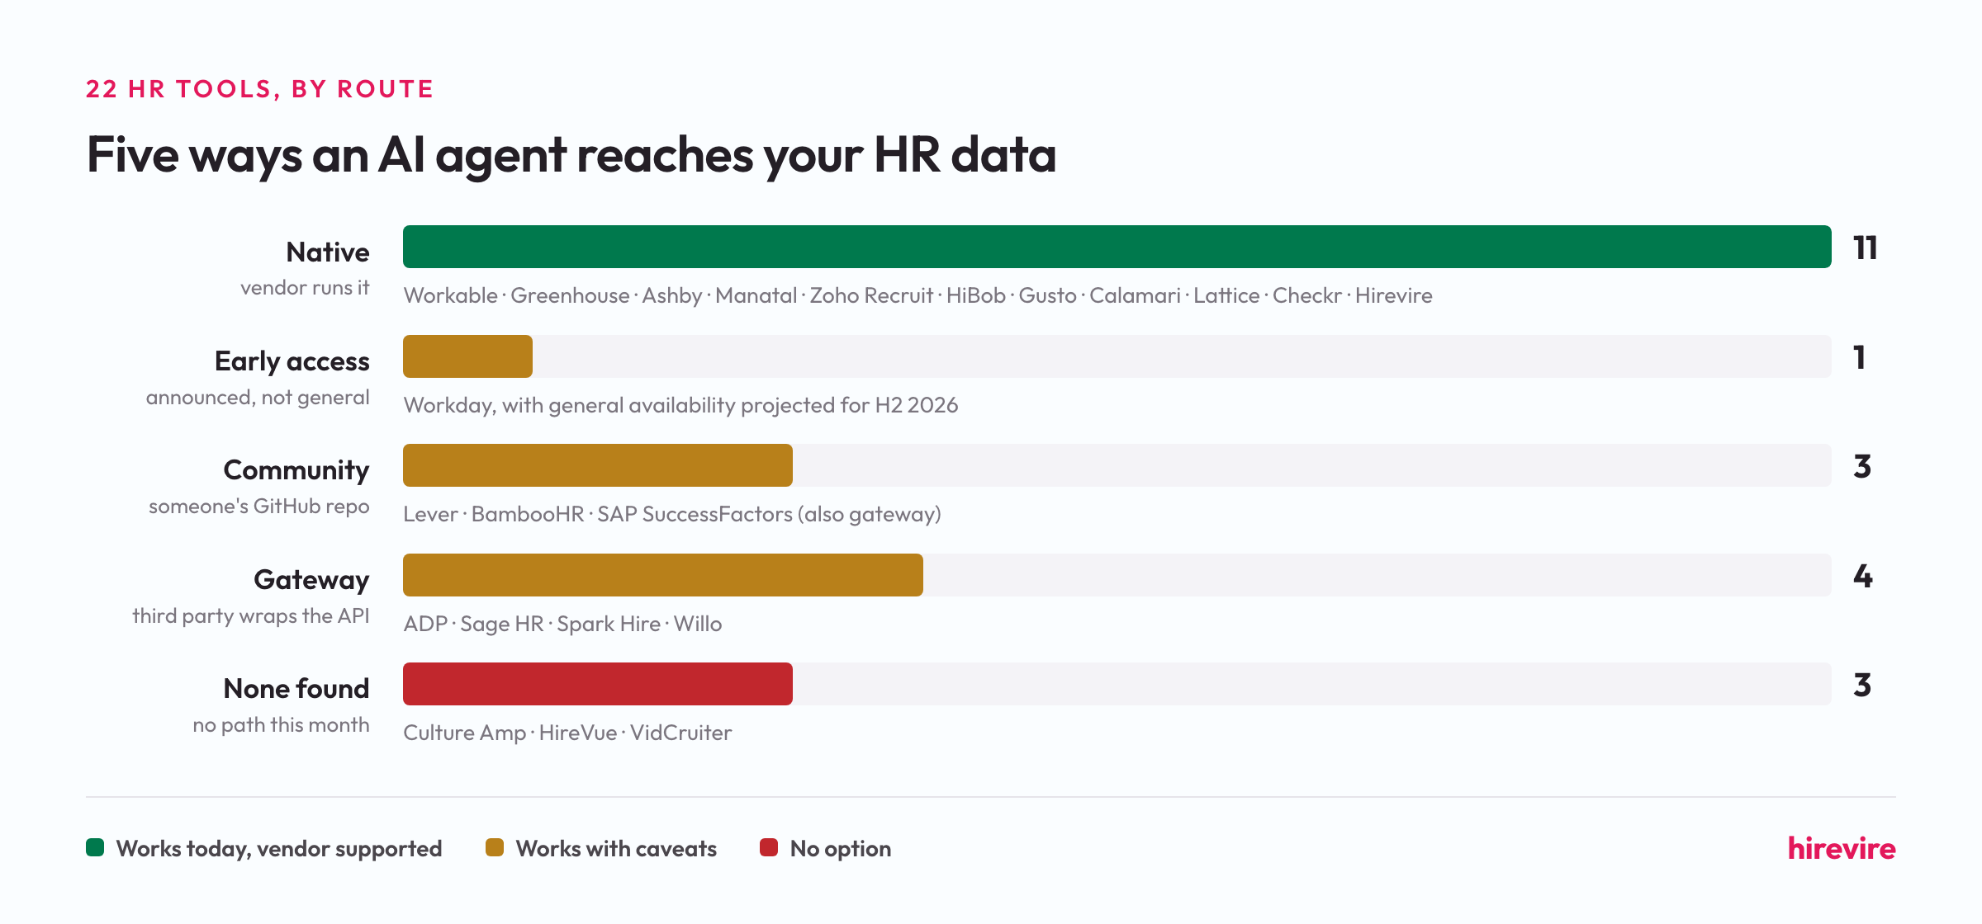Click the count '1' beside Early access bar
The width and height of the screenshot is (1982, 924).
(1860, 357)
